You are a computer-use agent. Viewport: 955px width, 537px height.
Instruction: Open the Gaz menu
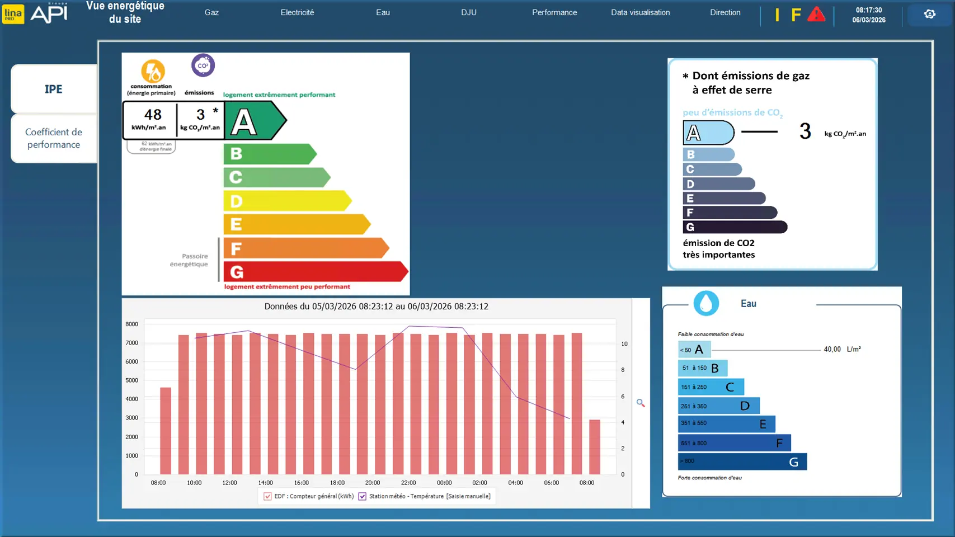pos(211,12)
